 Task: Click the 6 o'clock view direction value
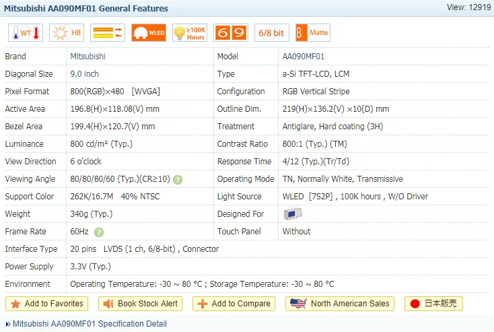pos(85,162)
